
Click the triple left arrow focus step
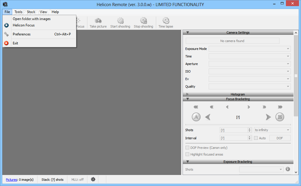click(x=196, y=107)
